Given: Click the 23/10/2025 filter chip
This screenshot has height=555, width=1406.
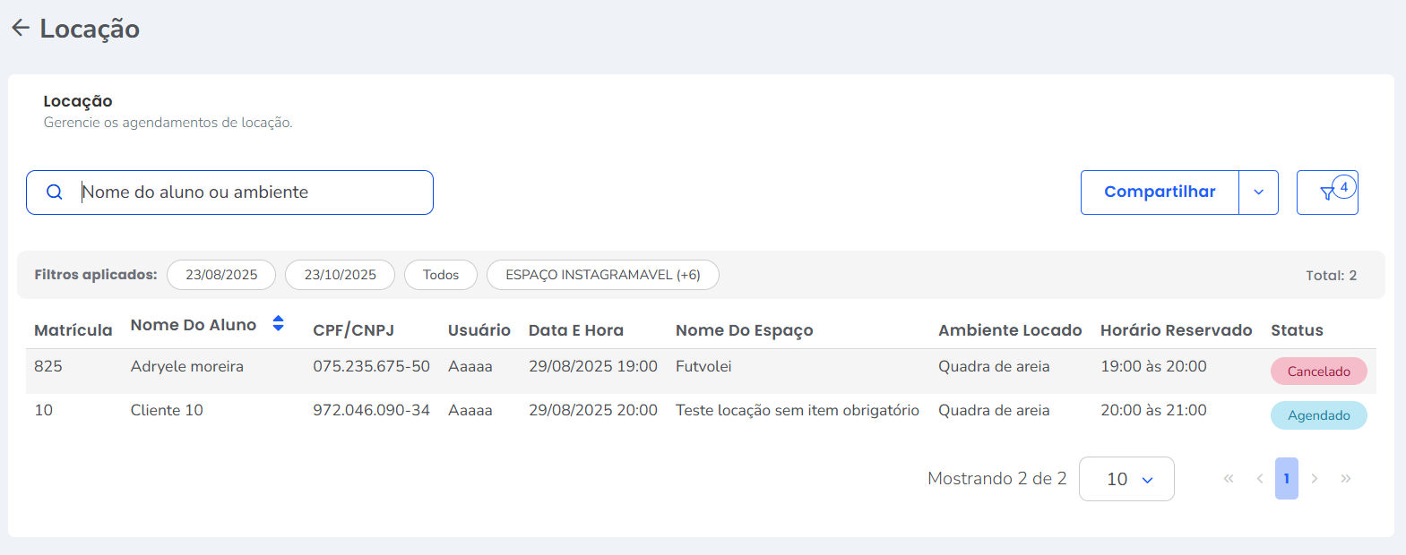Looking at the screenshot, I should pos(340,275).
